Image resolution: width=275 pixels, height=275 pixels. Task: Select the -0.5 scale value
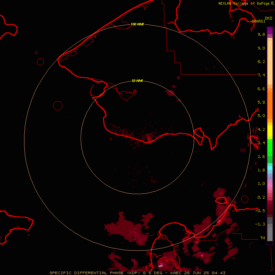260,211
